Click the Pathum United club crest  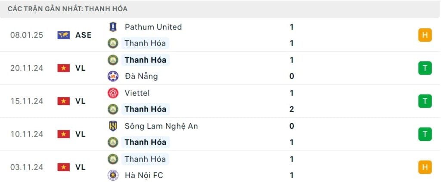tap(113, 27)
